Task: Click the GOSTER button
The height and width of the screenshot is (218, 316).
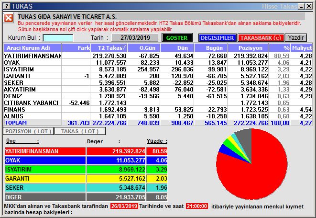Action: click(177, 38)
